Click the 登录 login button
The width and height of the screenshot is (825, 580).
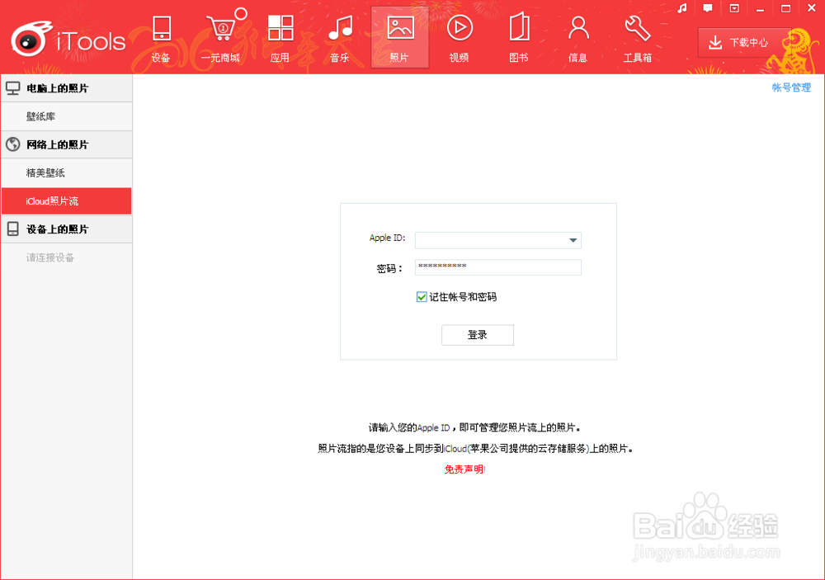coord(477,335)
